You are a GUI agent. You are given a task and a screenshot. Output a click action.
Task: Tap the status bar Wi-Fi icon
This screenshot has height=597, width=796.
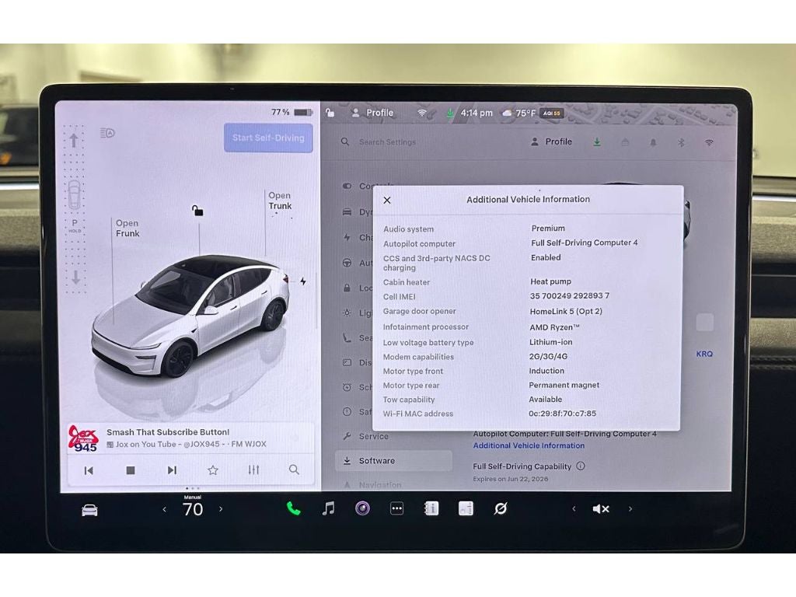(x=422, y=113)
